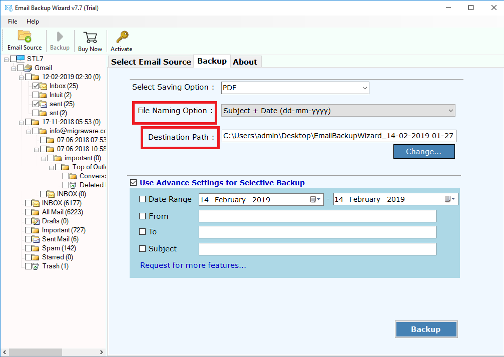Click the snt (2) folder icon

coord(44,113)
